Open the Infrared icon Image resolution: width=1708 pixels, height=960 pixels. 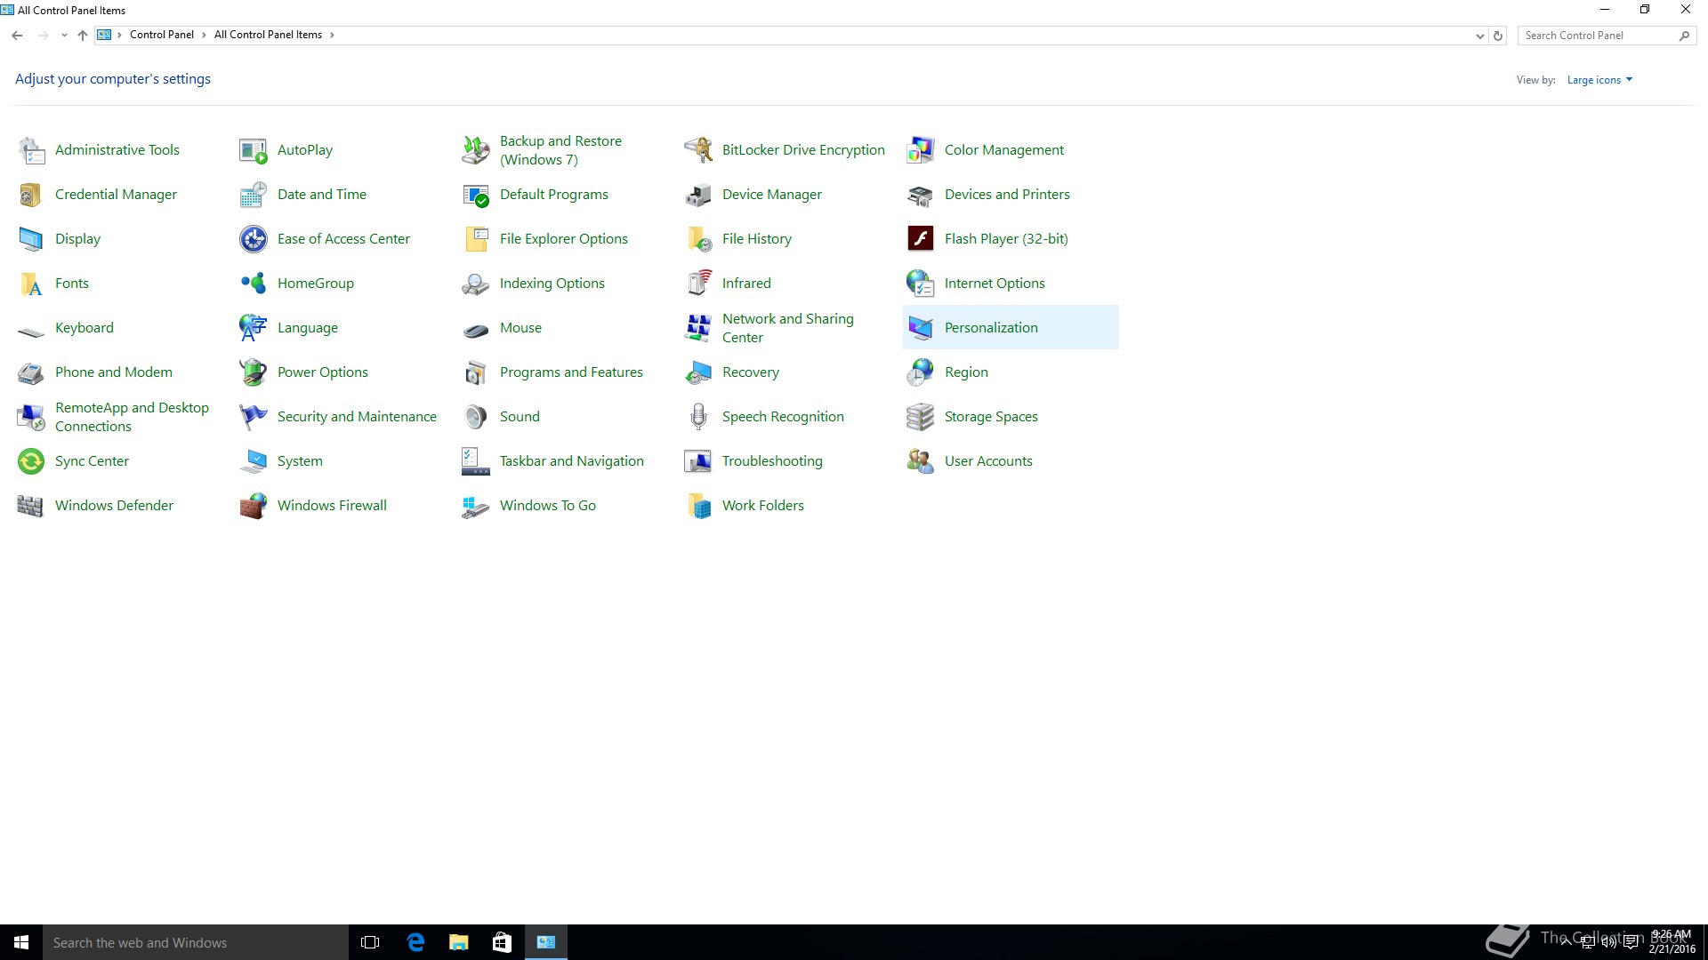click(x=698, y=284)
